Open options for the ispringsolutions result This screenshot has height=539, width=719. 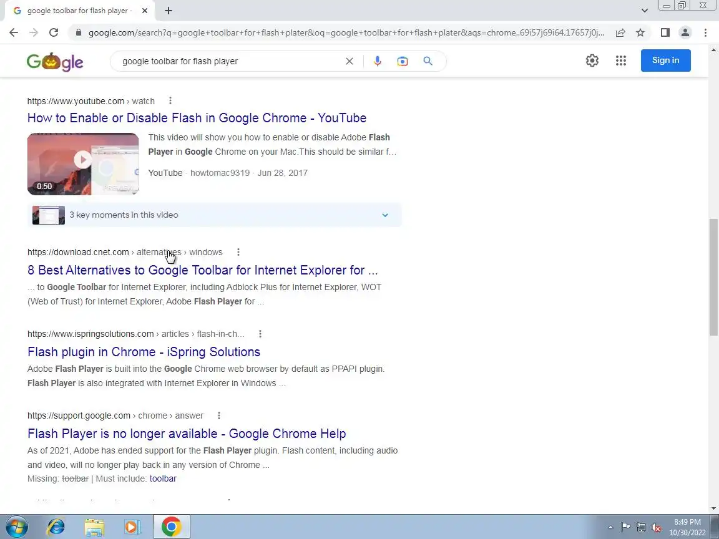[260, 334]
